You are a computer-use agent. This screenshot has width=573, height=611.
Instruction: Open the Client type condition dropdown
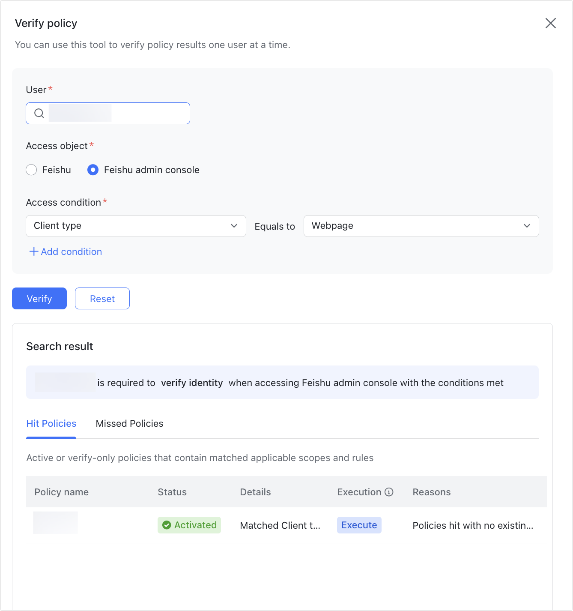click(136, 226)
